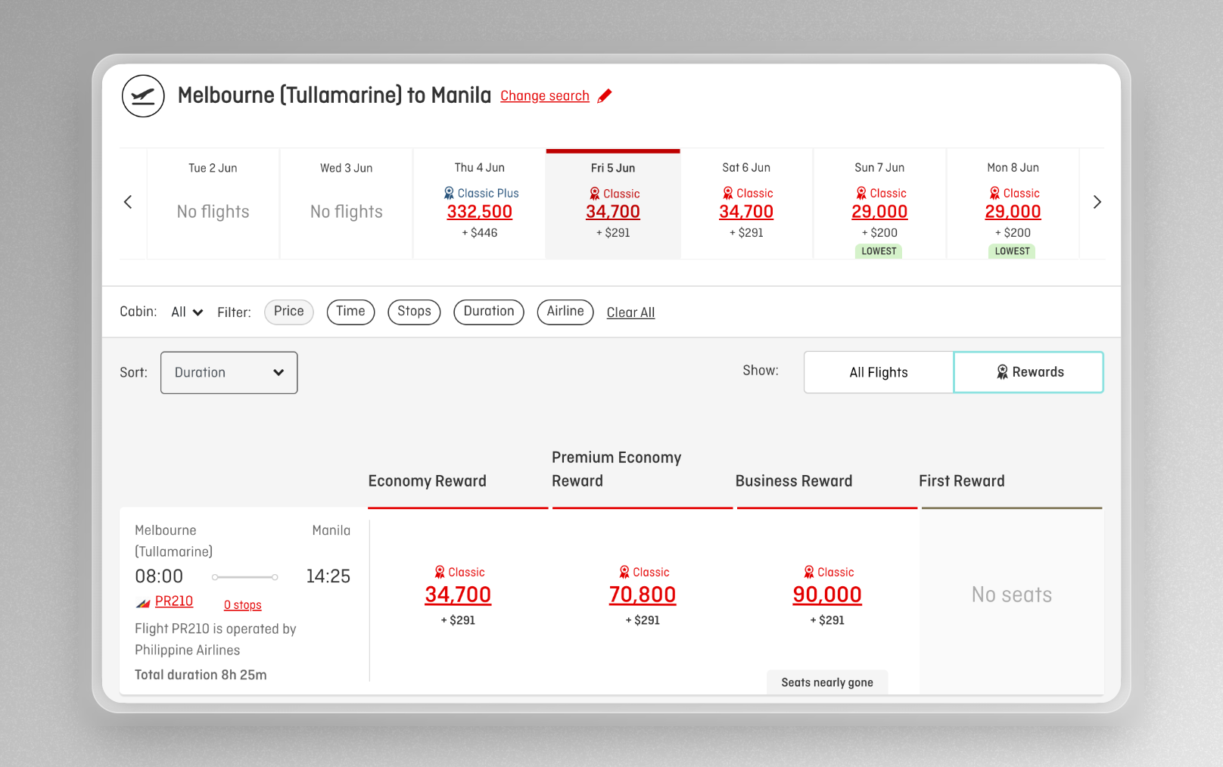Toggle the Stops filter chip
The height and width of the screenshot is (767, 1223).
click(x=414, y=312)
